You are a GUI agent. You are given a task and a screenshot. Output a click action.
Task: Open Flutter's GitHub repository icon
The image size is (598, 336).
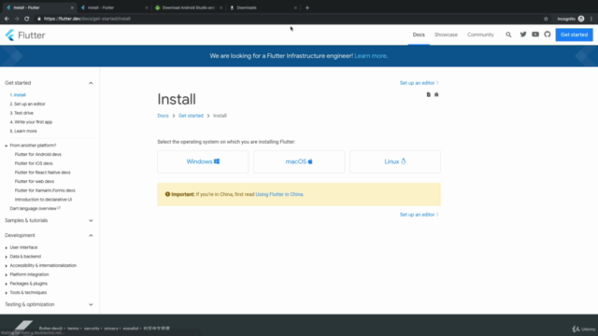click(548, 35)
